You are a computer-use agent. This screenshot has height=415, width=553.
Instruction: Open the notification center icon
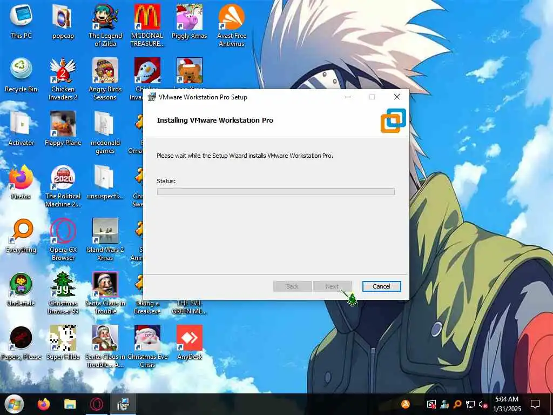(535, 404)
